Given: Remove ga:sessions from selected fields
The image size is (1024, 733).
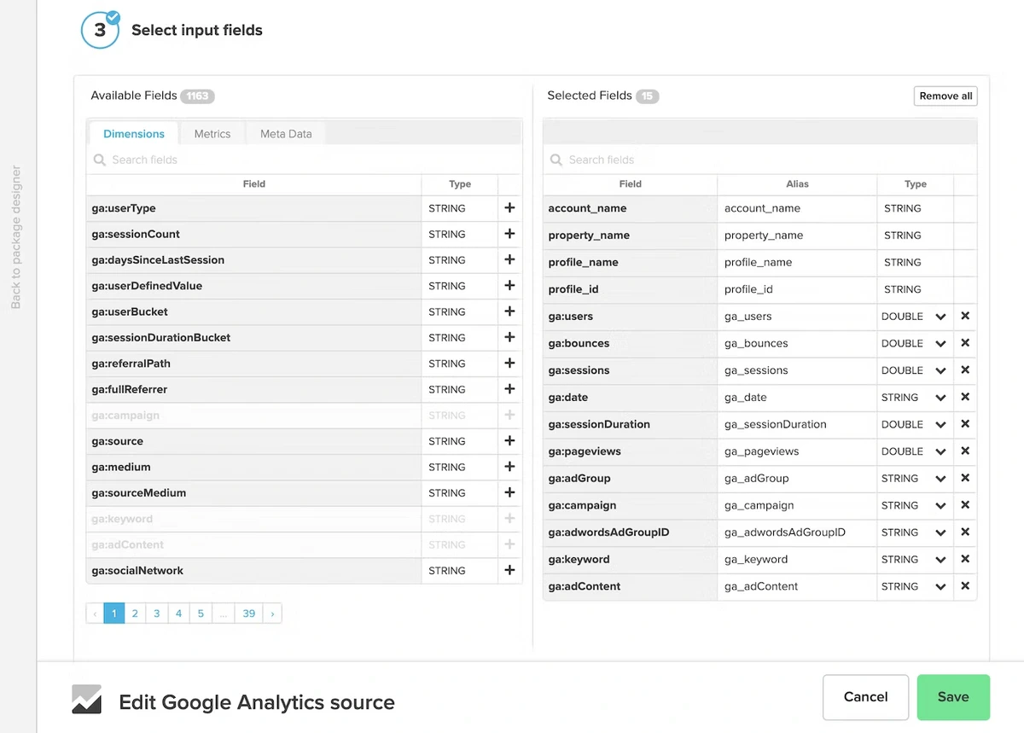Looking at the screenshot, I should (965, 370).
